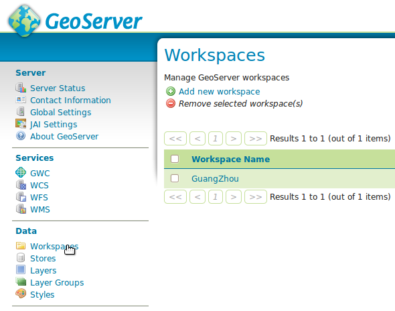This screenshot has width=395, height=311.
Task: Click the green plus Add workspace icon
Action: (x=171, y=91)
